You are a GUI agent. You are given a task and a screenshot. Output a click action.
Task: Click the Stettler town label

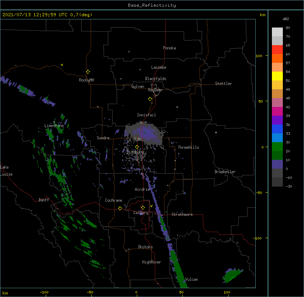pyautogui.click(x=223, y=84)
